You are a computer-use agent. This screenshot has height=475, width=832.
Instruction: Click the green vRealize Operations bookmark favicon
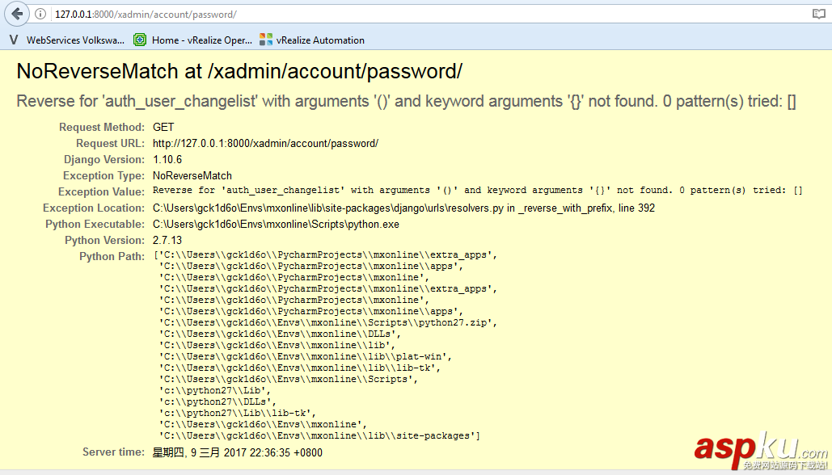pos(140,40)
